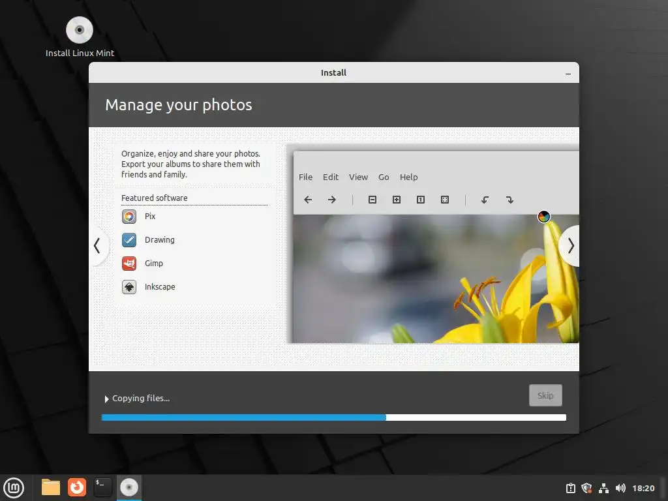Click the Featured software heading

click(154, 198)
